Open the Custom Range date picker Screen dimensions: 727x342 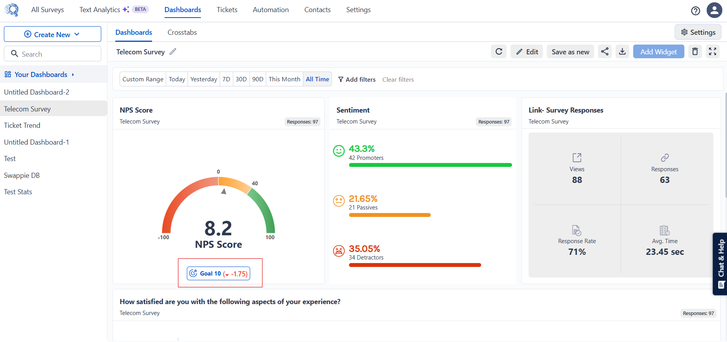click(143, 79)
